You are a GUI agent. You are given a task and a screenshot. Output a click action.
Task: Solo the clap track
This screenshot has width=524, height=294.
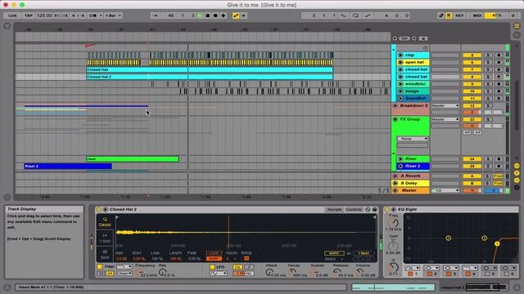tap(488, 55)
